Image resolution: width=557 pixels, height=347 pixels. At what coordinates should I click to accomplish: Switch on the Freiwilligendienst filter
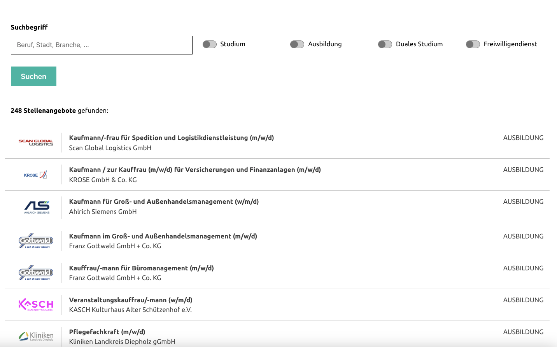[x=473, y=44]
